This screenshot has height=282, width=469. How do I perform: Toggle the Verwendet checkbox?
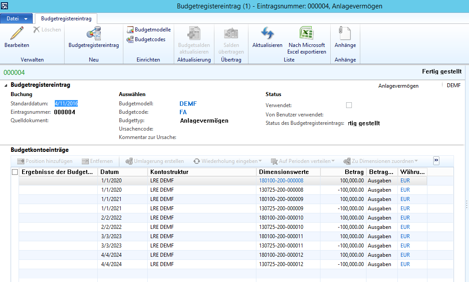pos(349,105)
